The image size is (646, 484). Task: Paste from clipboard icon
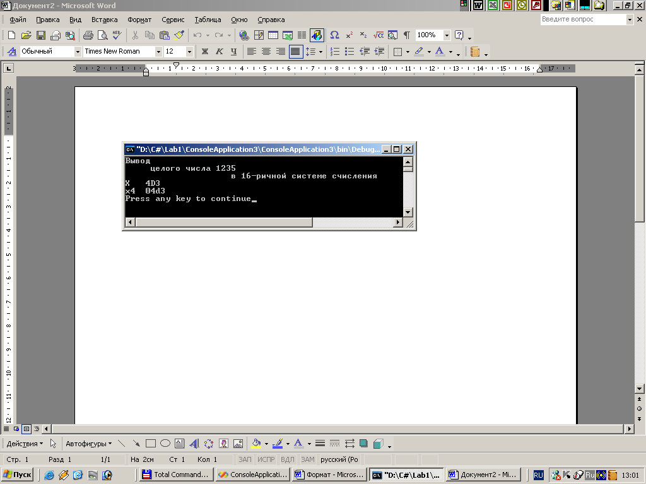[x=165, y=35]
